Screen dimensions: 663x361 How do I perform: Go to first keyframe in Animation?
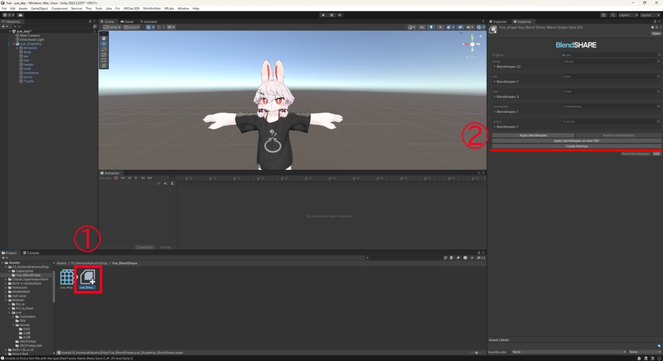click(x=122, y=178)
